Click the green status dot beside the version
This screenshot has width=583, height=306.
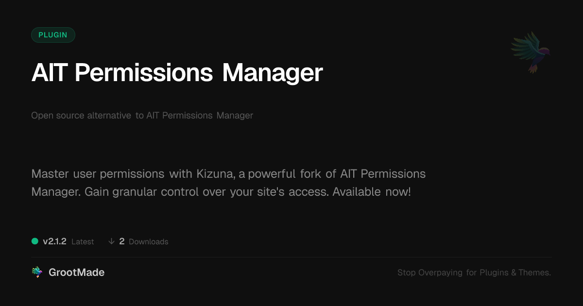(x=35, y=241)
